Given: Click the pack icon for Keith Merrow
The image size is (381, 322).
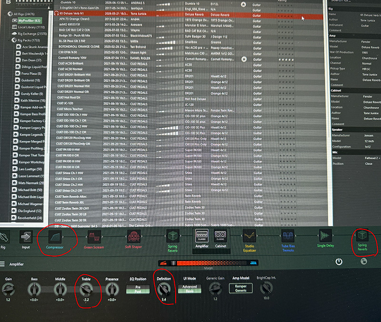Looking at the screenshot, I should [17, 100].
